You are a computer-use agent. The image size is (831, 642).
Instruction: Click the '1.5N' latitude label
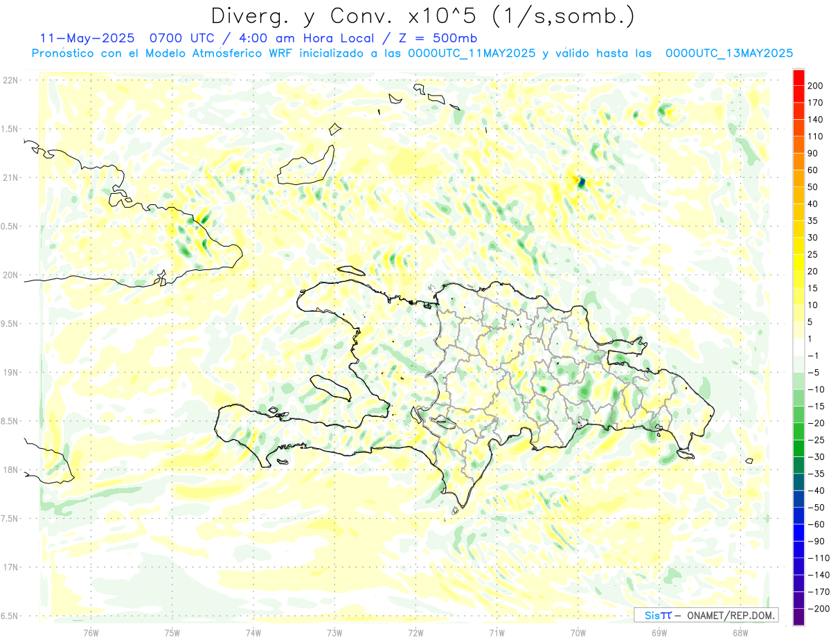[x=10, y=129]
